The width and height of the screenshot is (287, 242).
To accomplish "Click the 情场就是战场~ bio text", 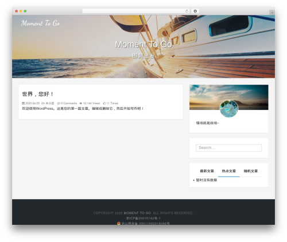I will (x=207, y=123).
